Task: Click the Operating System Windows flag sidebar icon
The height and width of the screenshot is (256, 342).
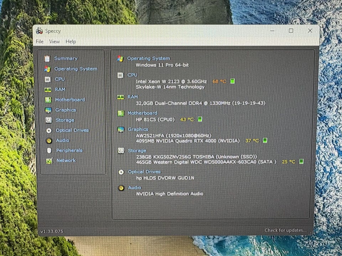Action: [x=47, y=69]
